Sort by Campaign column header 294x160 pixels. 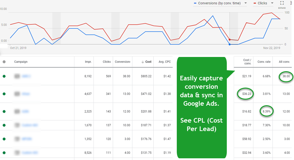[21, 62]
